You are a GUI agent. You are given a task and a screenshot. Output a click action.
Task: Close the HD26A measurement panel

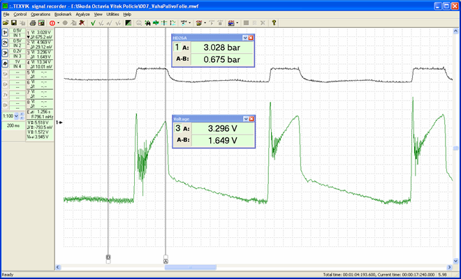[251, 38]
